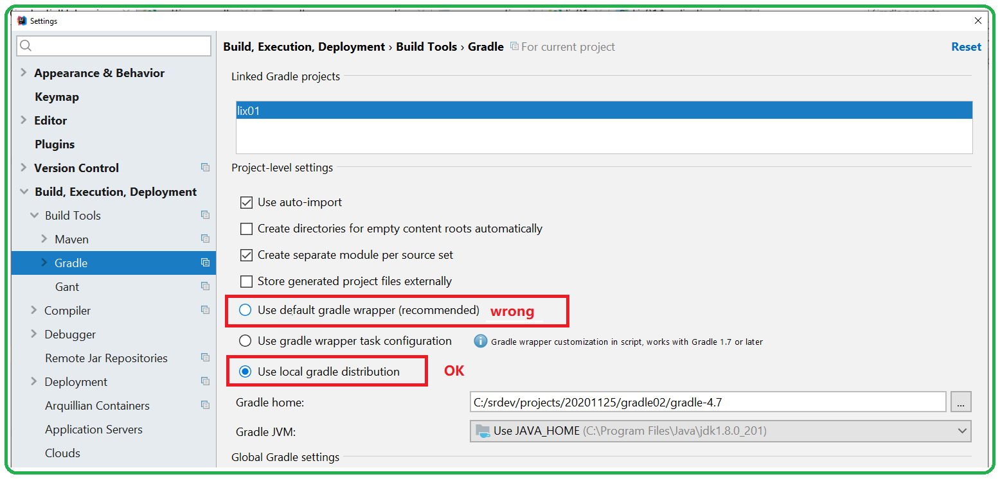Collapse the Build Tools node
The width and height of the screenshot is (1000, 479).
[x=34, y=215]
